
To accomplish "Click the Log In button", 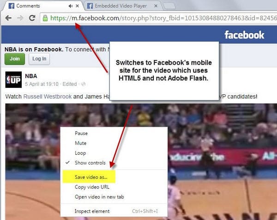I will tap(39, 59).
